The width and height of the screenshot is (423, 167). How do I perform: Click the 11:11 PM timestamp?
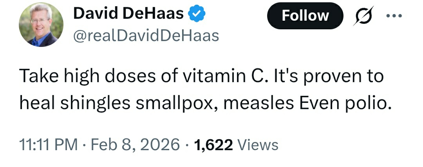(x=48, y=145)
